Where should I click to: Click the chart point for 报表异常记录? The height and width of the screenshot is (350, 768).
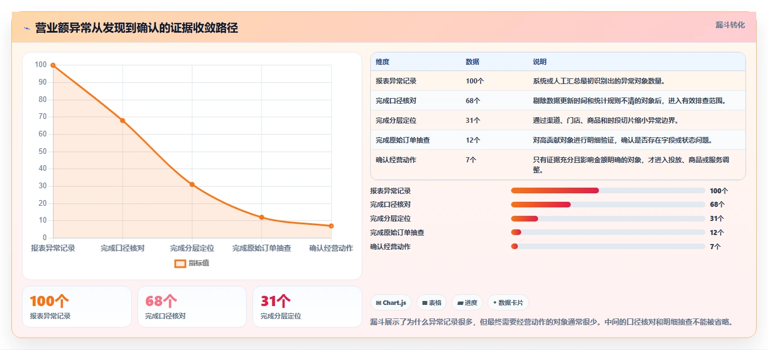click(53, 65)
